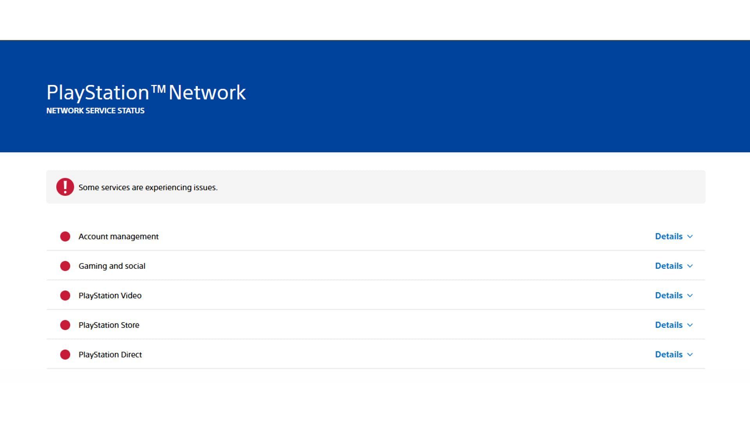Expand Details for PlayStation Video
This screenshot has height=422, width=750.
pyautogui.click(x=674, y=295)
